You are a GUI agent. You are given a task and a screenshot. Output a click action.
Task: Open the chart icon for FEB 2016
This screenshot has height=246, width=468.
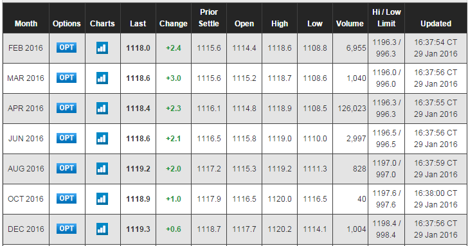pyautogui.click(x=102, y=48)
